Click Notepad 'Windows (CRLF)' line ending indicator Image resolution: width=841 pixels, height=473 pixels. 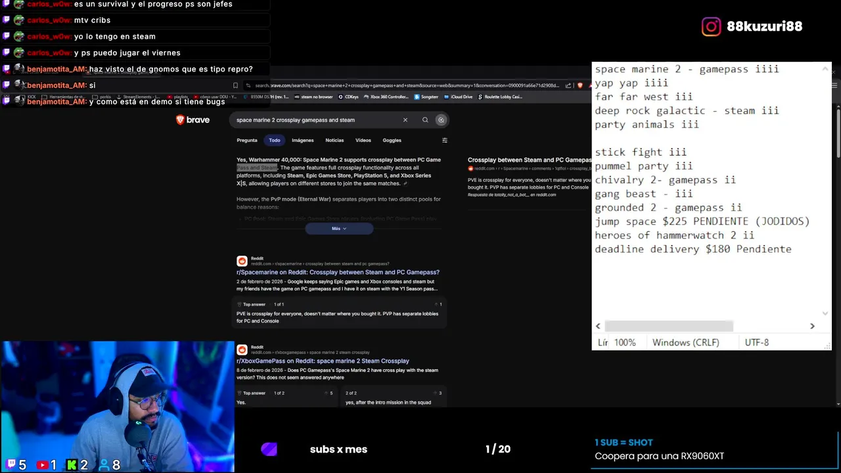686,342
